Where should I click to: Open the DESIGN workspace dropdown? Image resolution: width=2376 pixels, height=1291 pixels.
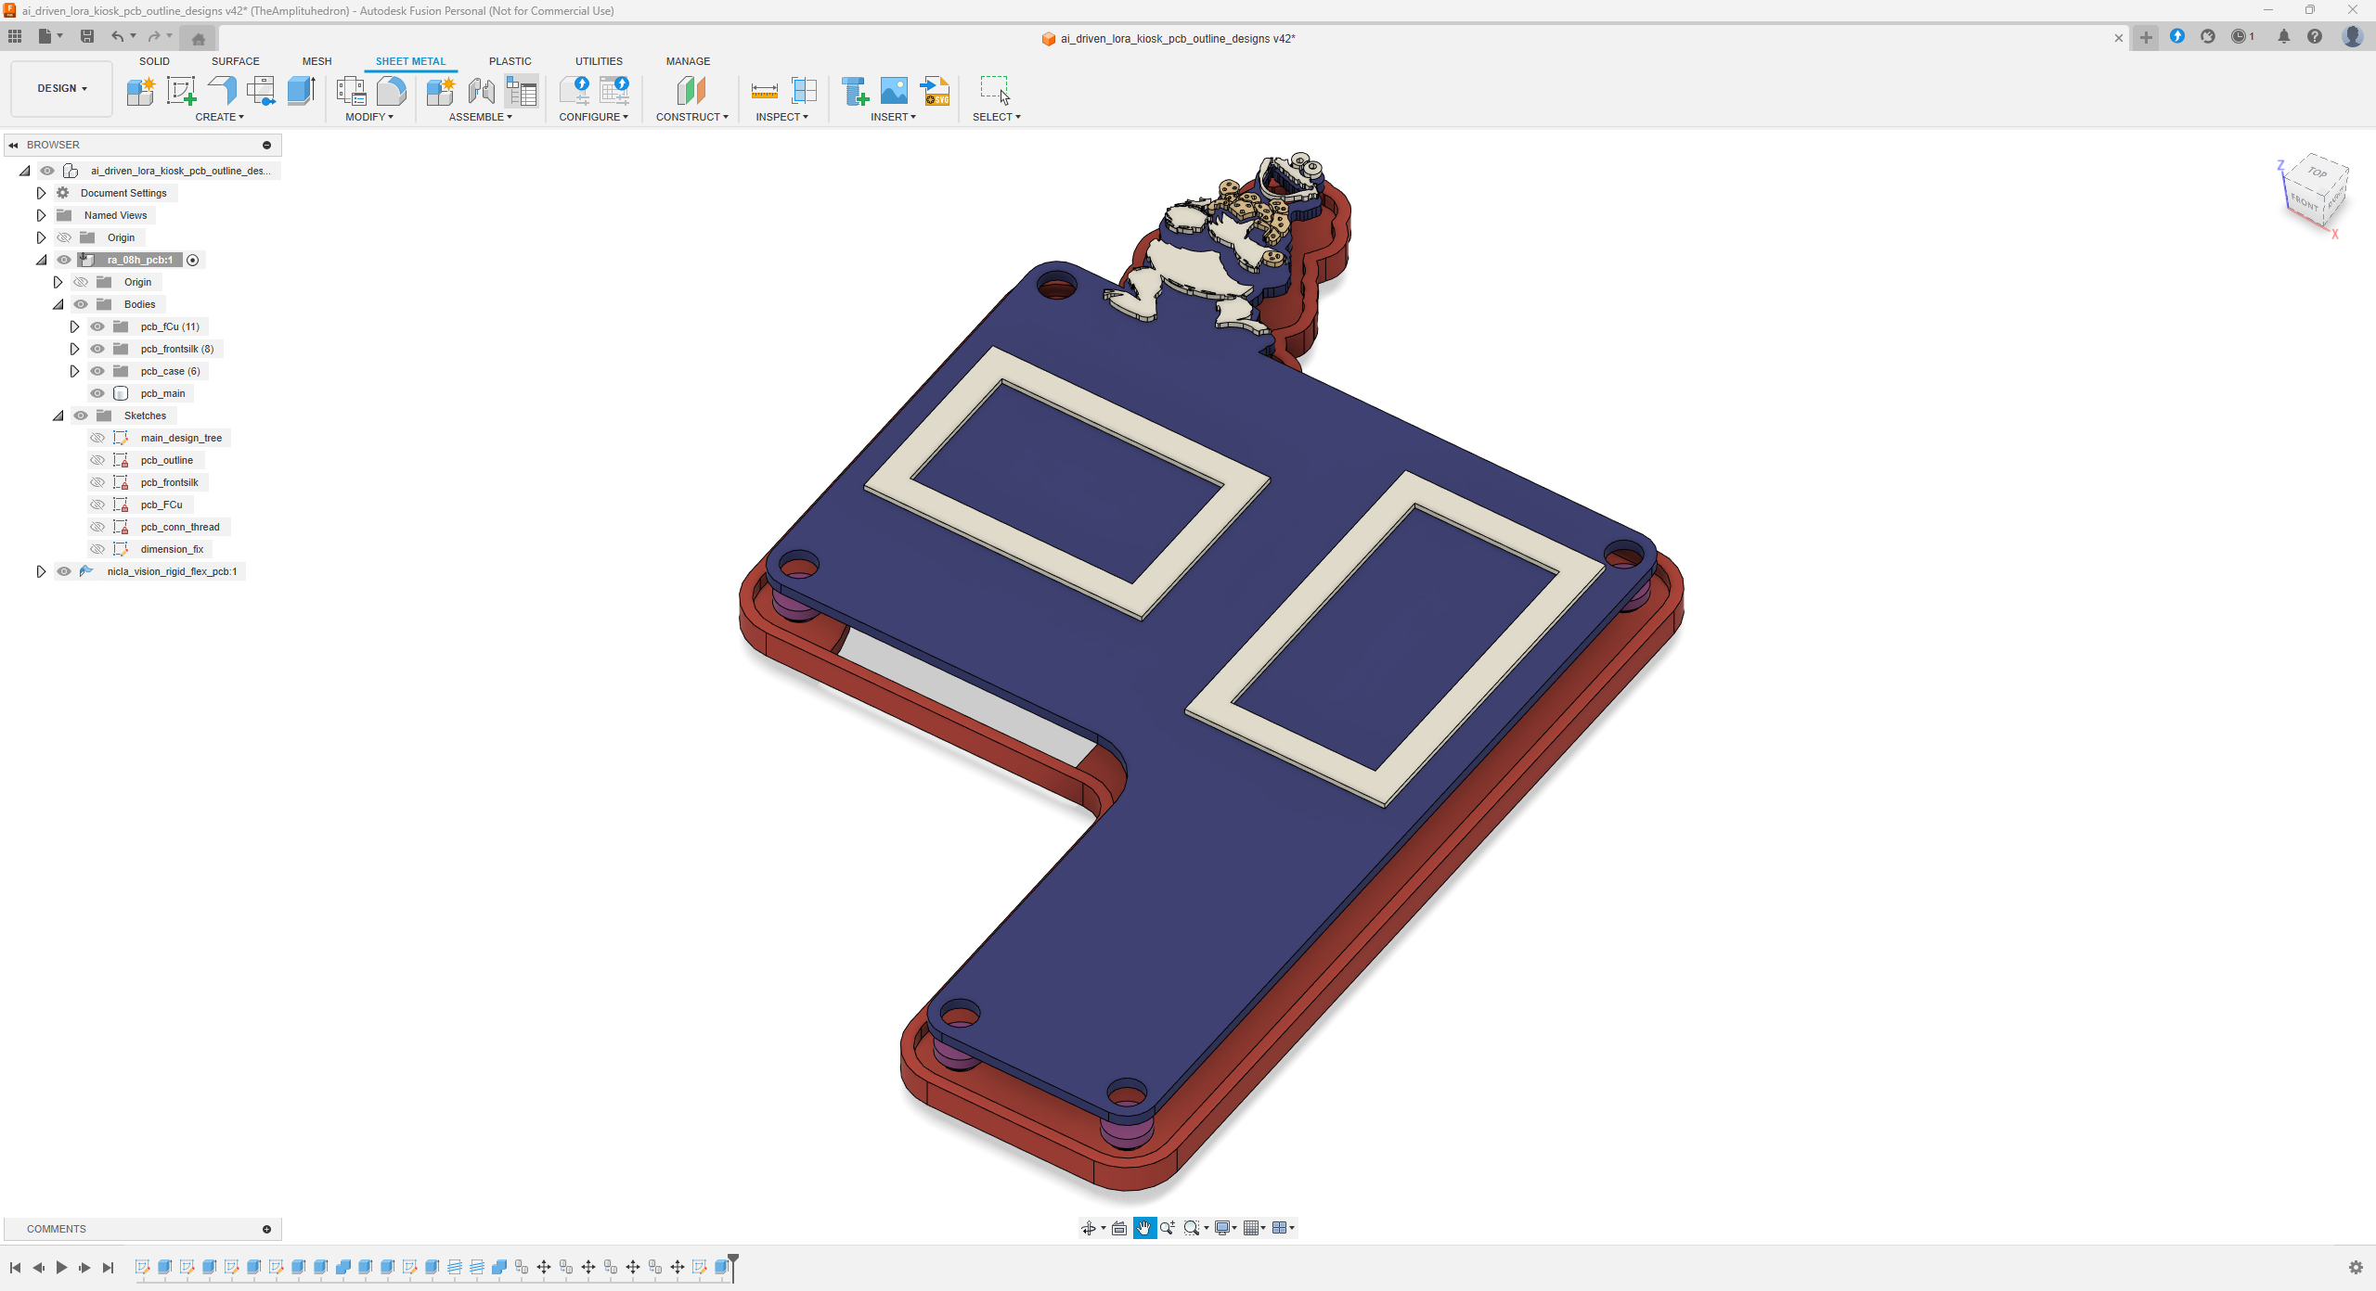tap(62, 88)
